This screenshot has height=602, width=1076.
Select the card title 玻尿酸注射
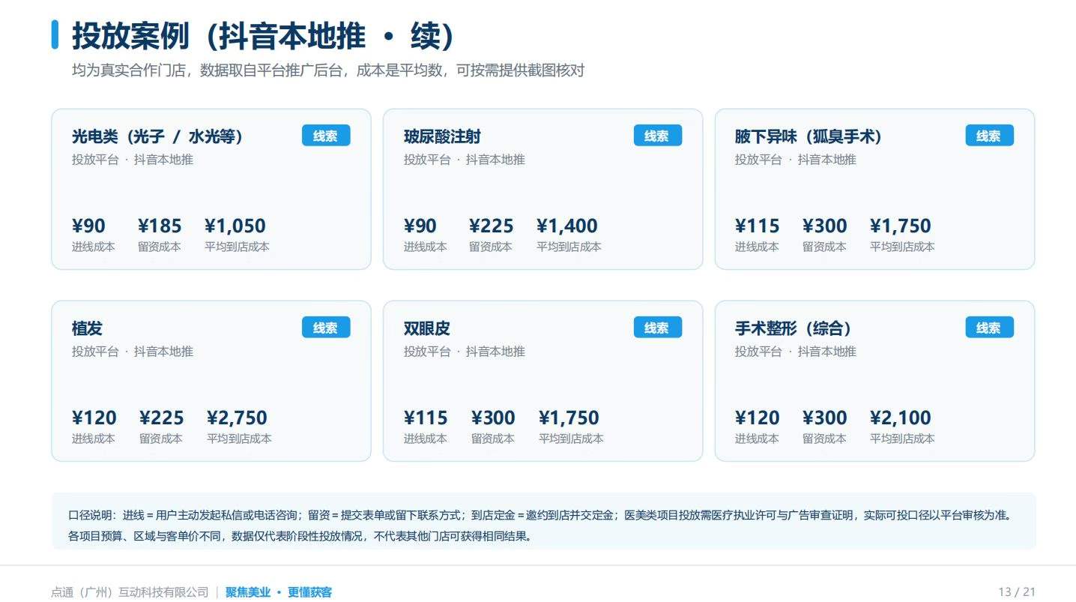(x=442, y=136)
